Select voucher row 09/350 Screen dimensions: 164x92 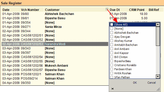pyautogui.click(x=55, y=83)
